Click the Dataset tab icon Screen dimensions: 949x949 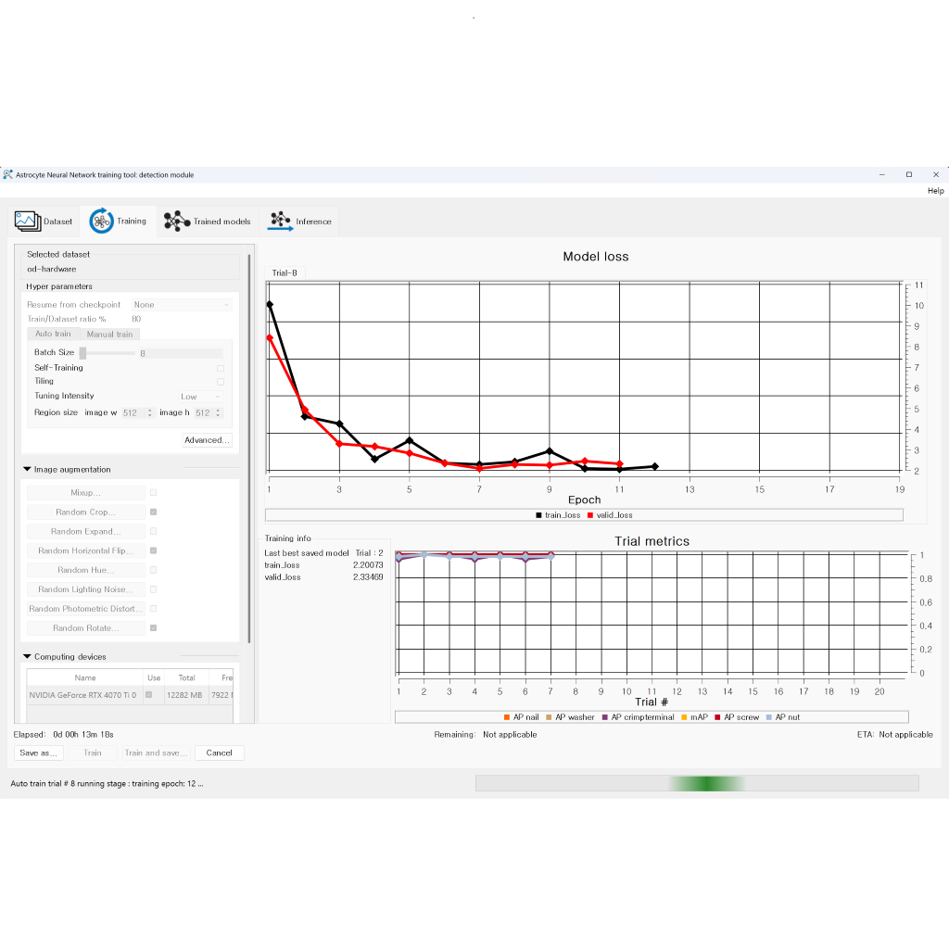click(x=27, y=221)
